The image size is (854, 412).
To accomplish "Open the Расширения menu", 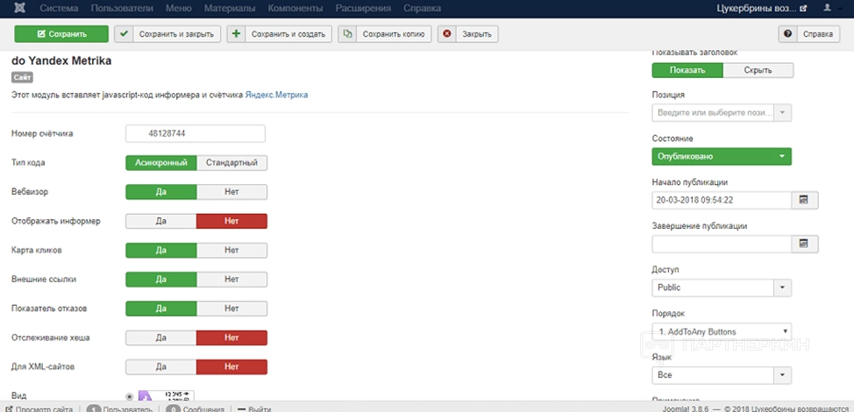I will pos(363,9).
